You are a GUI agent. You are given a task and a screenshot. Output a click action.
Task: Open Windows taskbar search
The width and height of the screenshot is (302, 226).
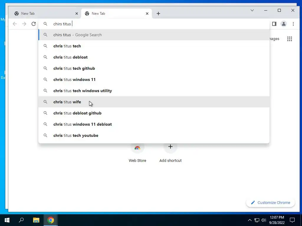pyautogui.click(x=21, y=220)
